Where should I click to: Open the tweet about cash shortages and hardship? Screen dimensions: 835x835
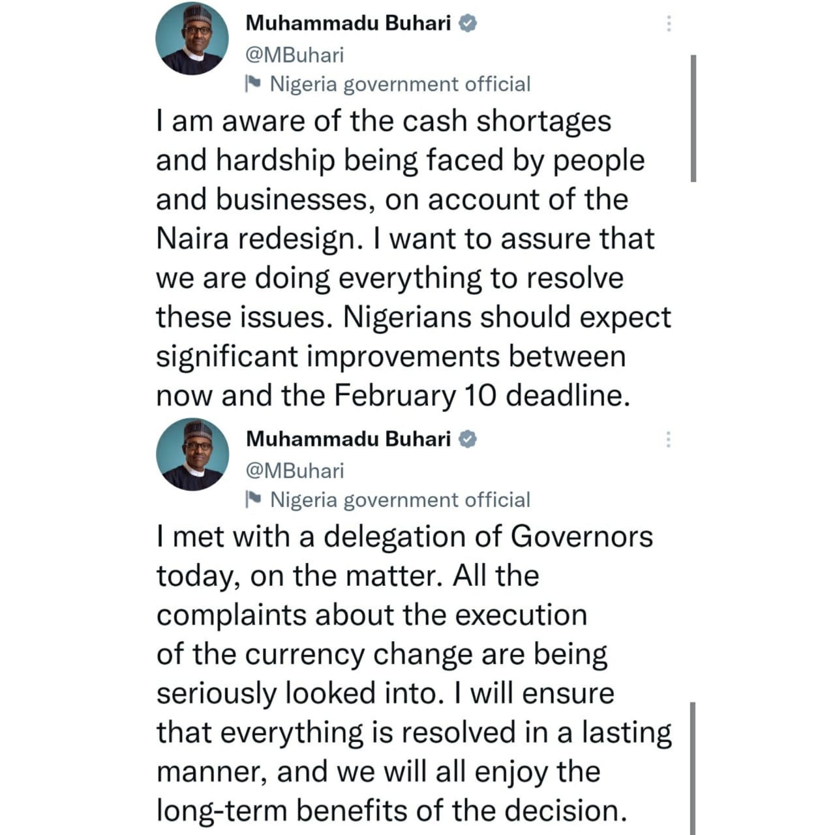click(414, 258)
